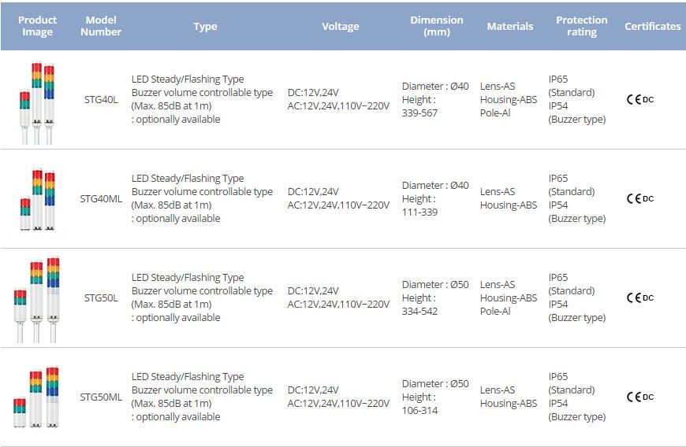Click the CE certificate icon for STG50L
This screenshot has height=447, width=686.
click(639, 297)
